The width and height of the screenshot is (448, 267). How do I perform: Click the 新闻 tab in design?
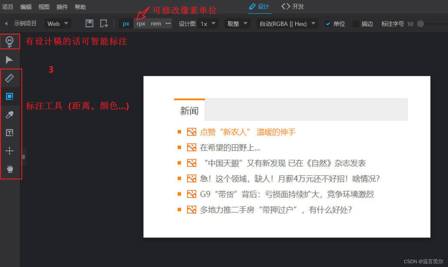click(189, 110)
